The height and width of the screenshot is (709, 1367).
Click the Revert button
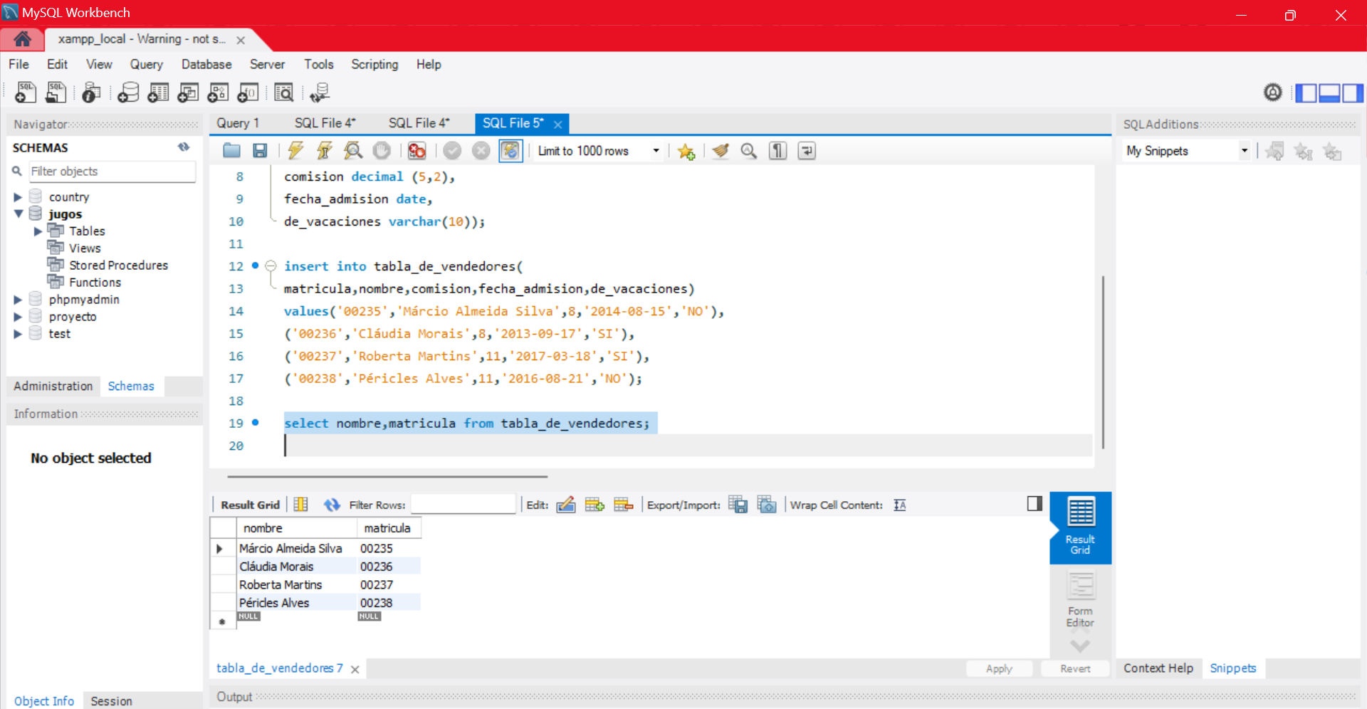click(x=1075, y=668)
